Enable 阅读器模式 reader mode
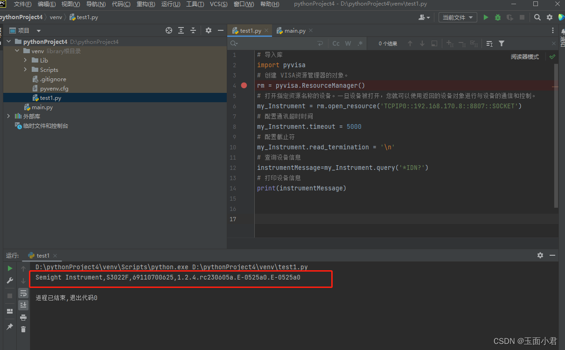The height and width of the screenshot is (350, 565). click(525, 57)
